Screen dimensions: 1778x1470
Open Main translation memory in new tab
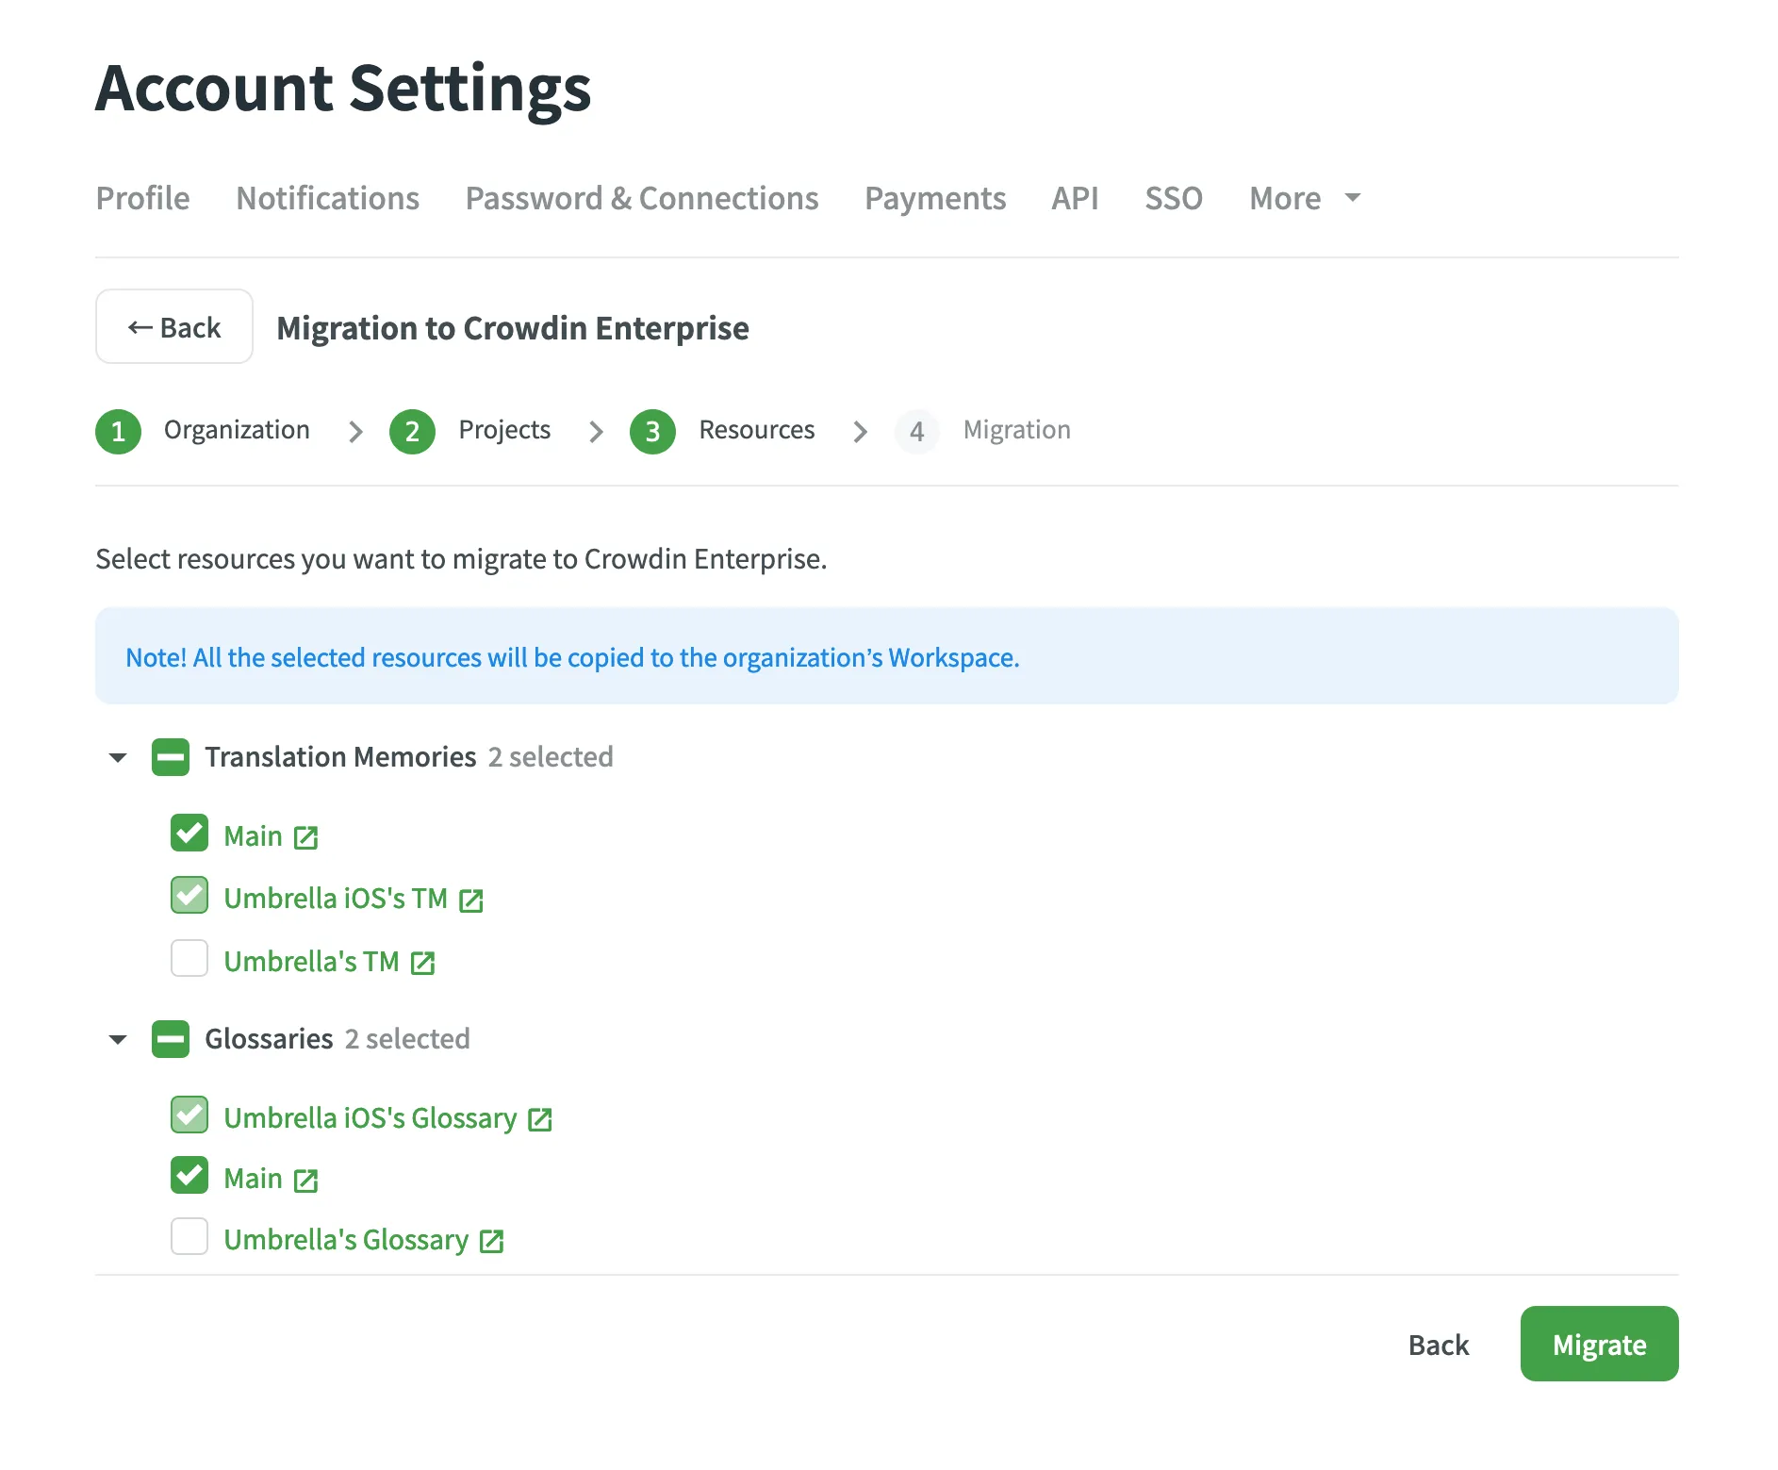coord(304,835)
